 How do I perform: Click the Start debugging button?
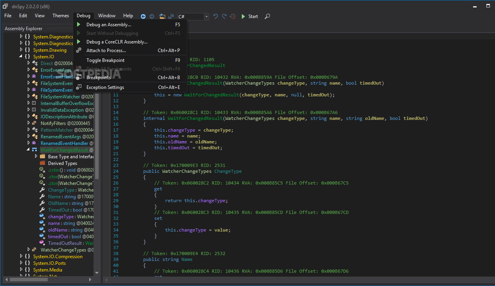tap(249, 16)
